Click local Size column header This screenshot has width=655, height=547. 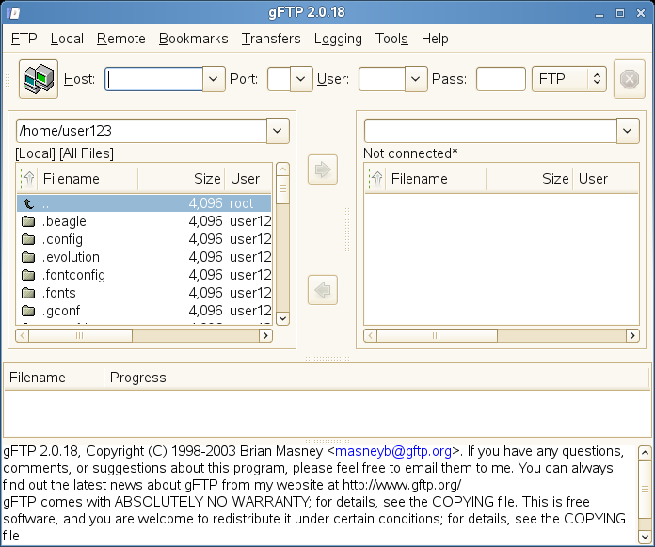coord(182,179)
